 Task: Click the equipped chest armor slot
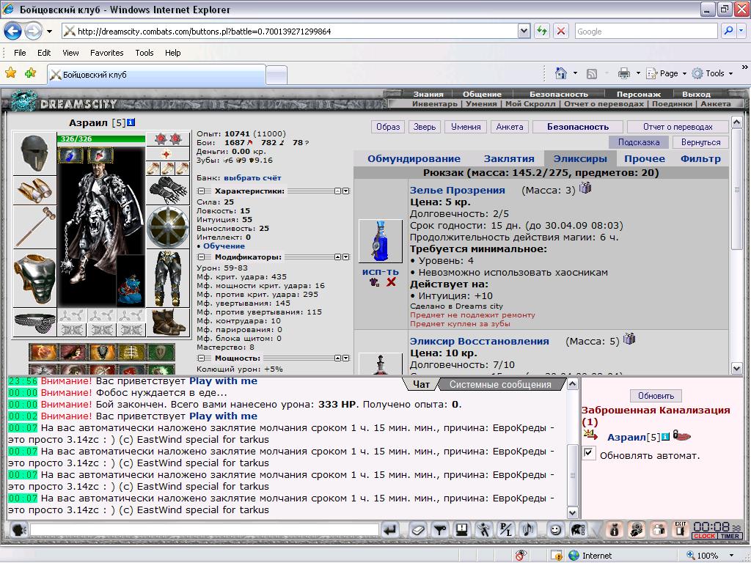34,279
